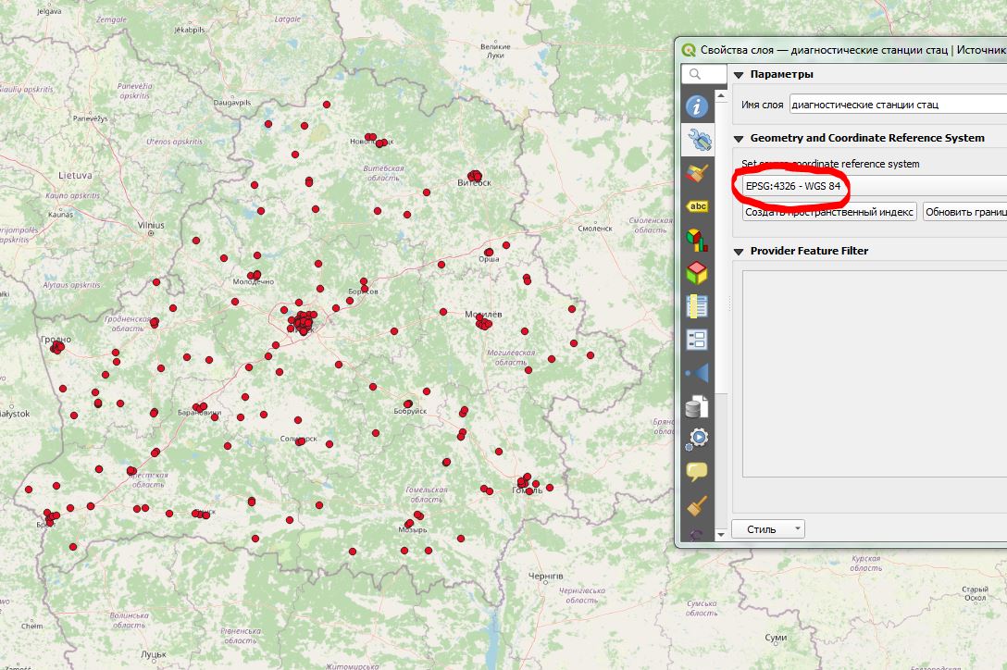
Task: Open the Symbology paintbrush tab
Action: 697,174
